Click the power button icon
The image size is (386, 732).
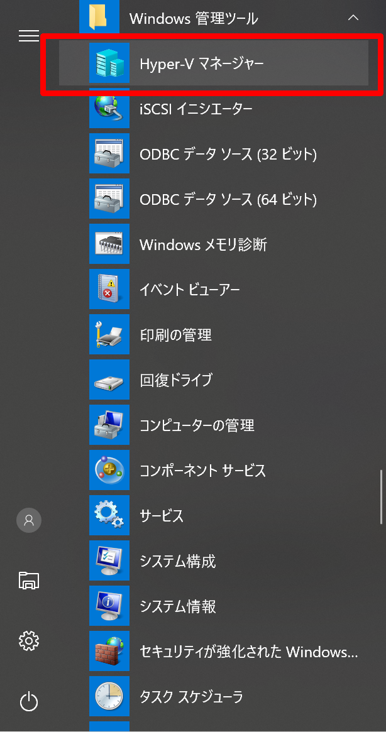(29, 702)
